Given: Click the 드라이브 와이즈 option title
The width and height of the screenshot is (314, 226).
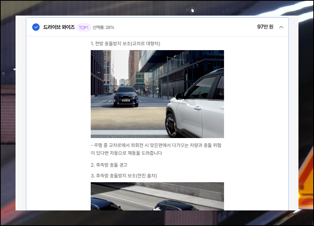Looking at the screenshot, I should (x=59, y=27).
